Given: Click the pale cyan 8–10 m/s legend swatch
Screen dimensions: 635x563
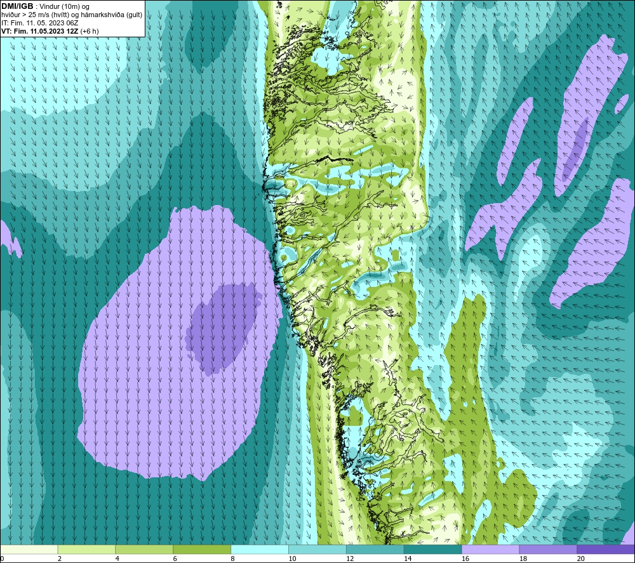Looking at the screenshot, I should (260, 549).
